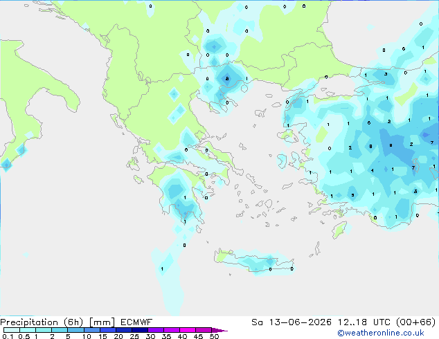Open the weatheronline.co.uk copyright link
The image size is (439, 339).
(381, 333)
